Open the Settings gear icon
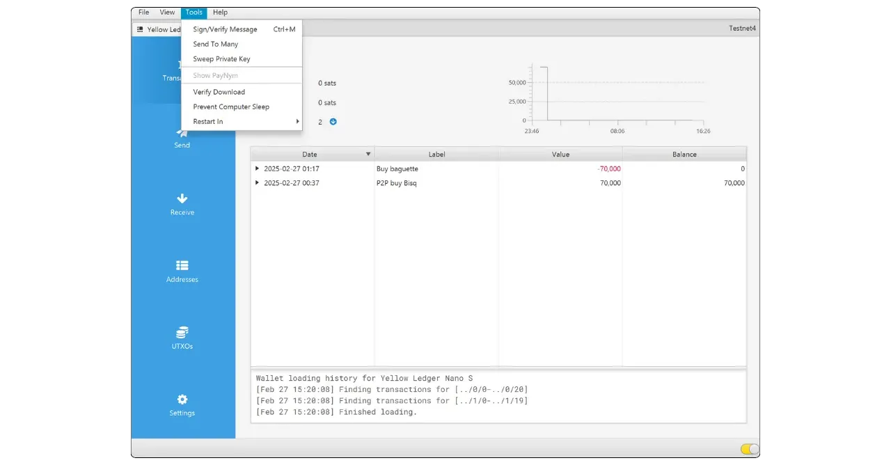 point(182,400)
